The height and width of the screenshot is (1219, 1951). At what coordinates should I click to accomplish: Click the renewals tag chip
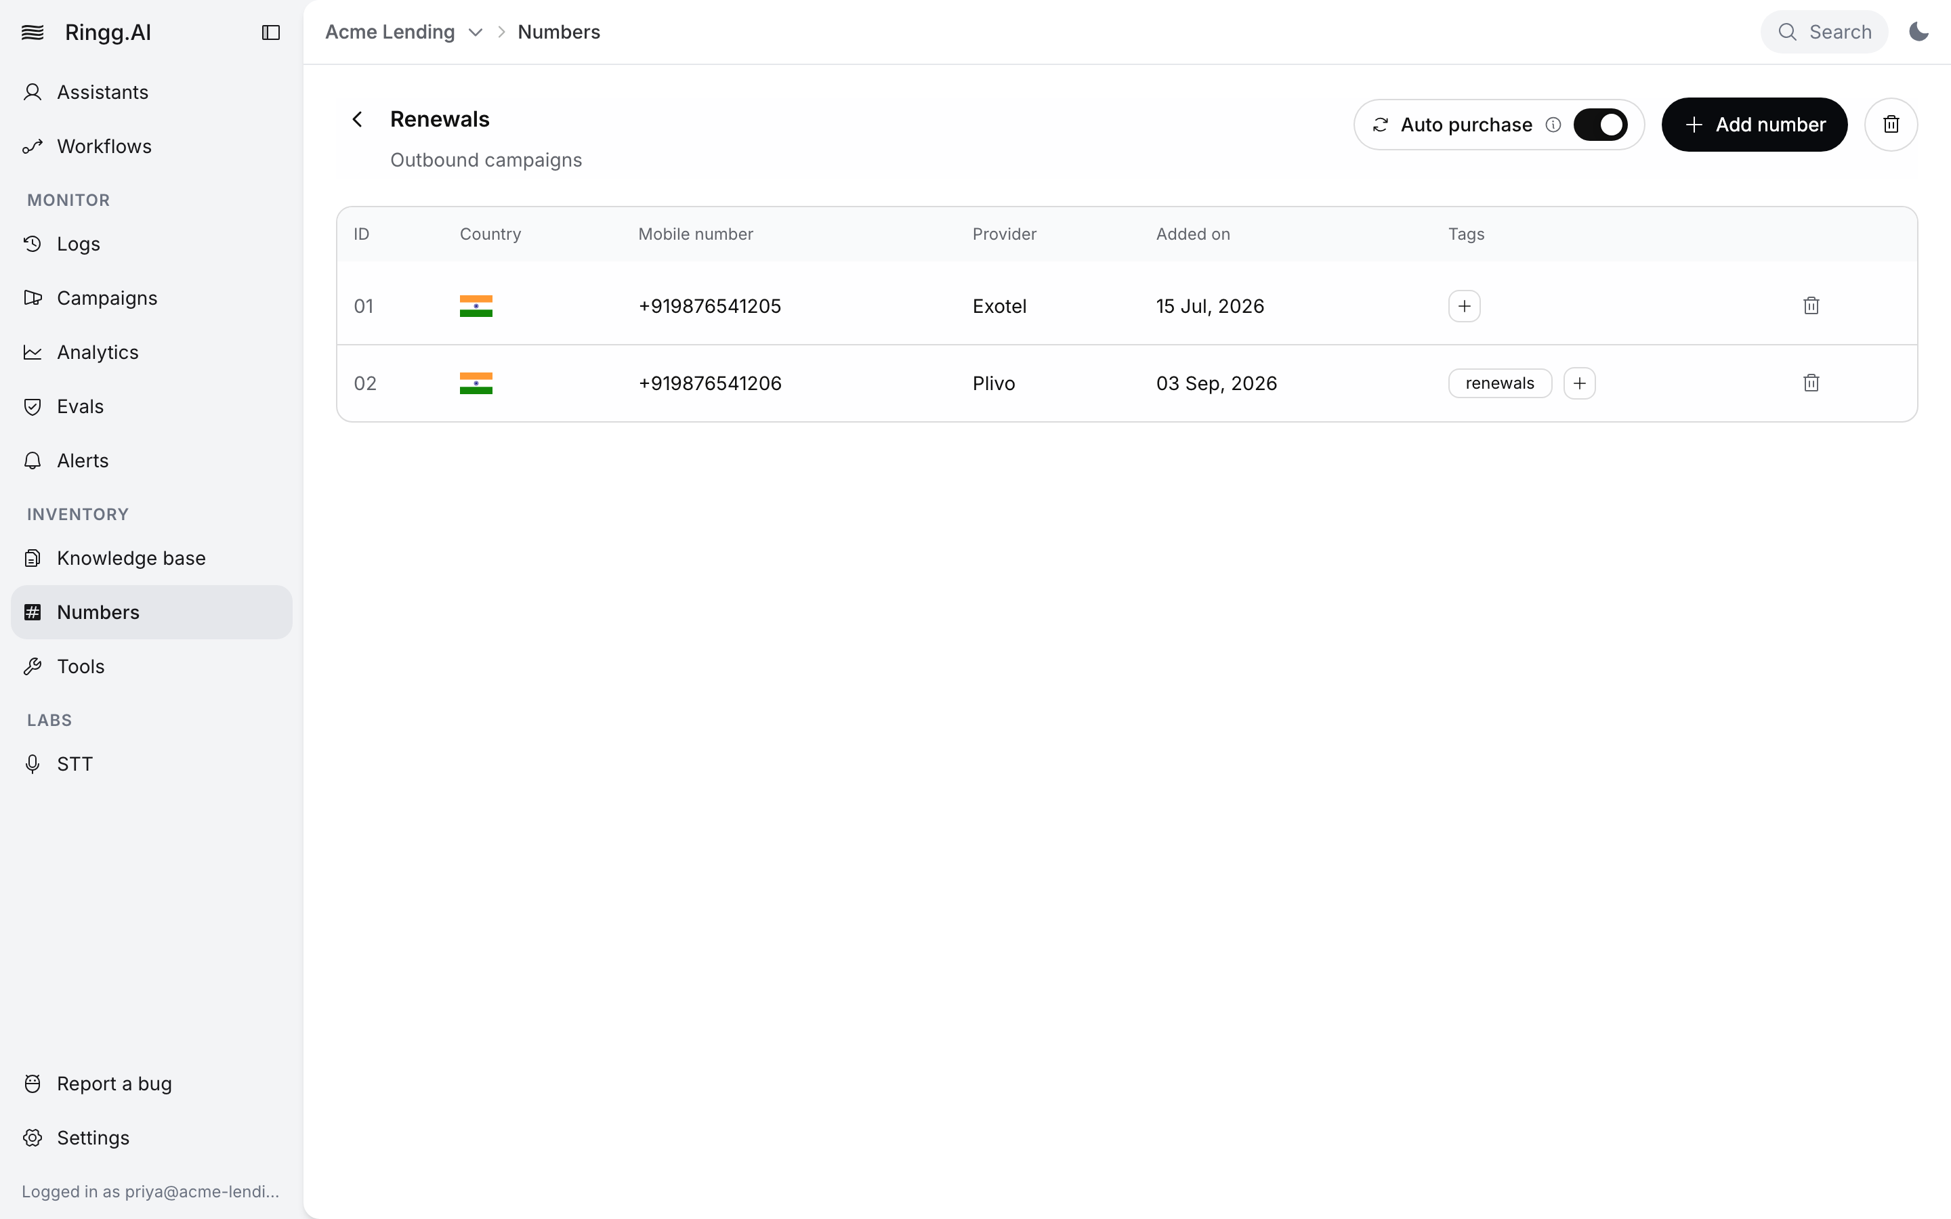click(1500, 383)
